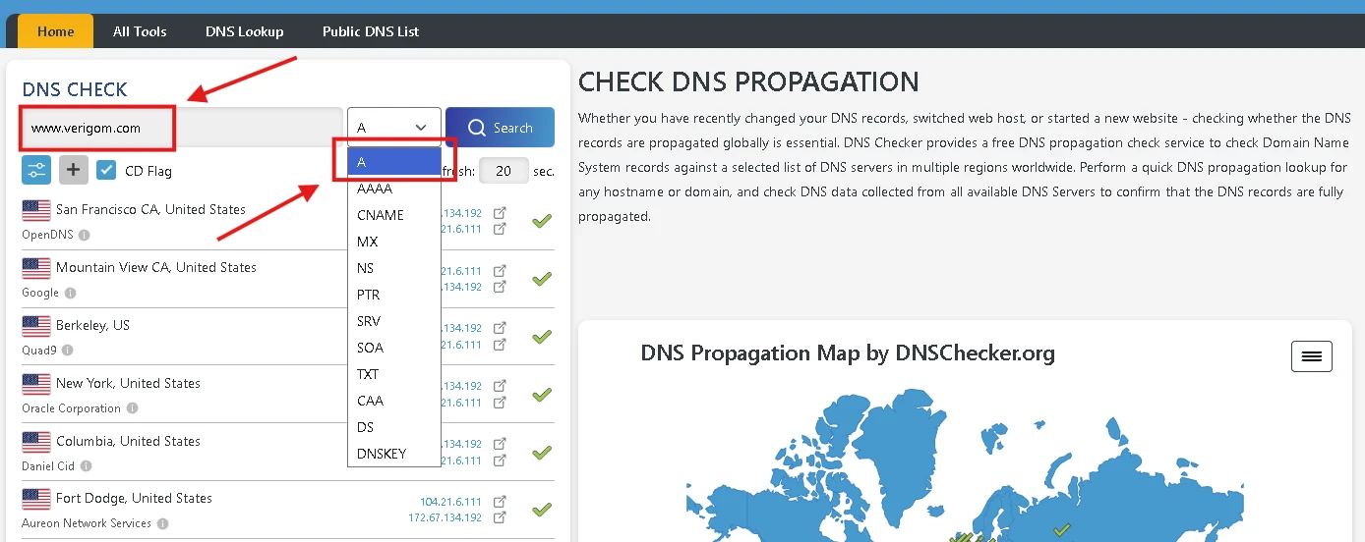Viewport: 1365px width, 542px height.
Task: Select NS record type option
Action: (x=393, y=268)
